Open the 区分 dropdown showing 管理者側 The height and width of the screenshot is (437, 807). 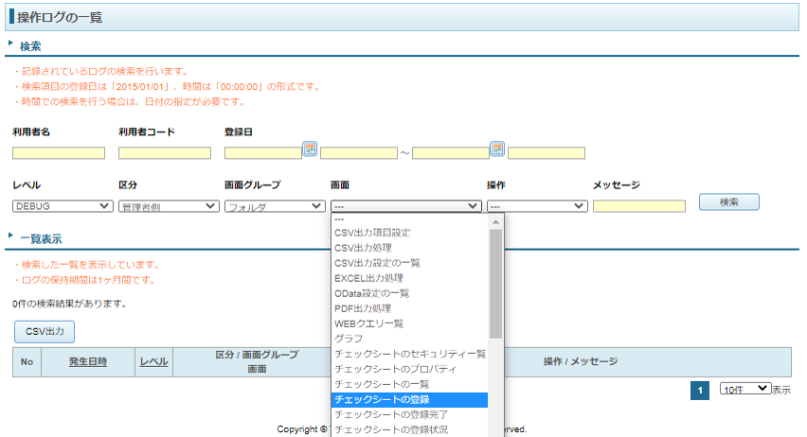coord(169,206)
